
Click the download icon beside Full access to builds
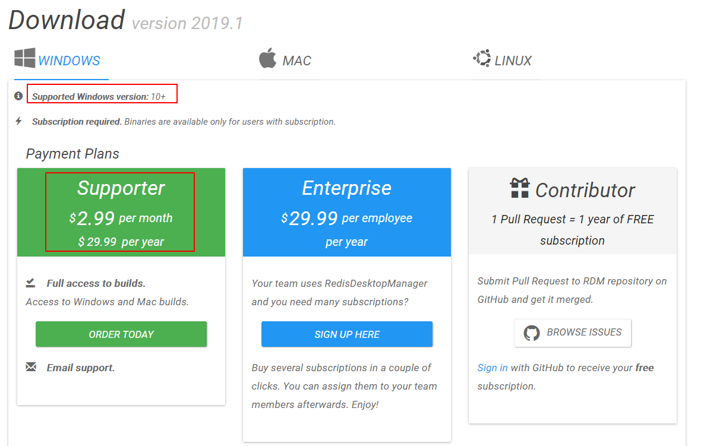tap(30, 283)
